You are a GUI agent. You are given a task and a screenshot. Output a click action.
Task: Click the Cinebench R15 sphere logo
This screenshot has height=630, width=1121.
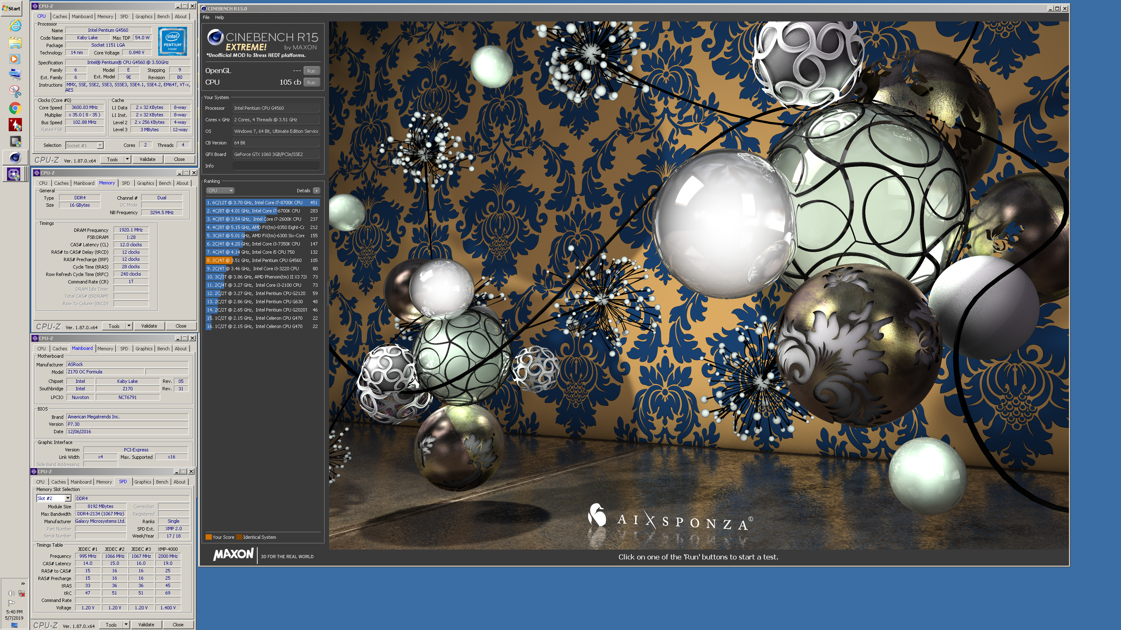point(215,38)
